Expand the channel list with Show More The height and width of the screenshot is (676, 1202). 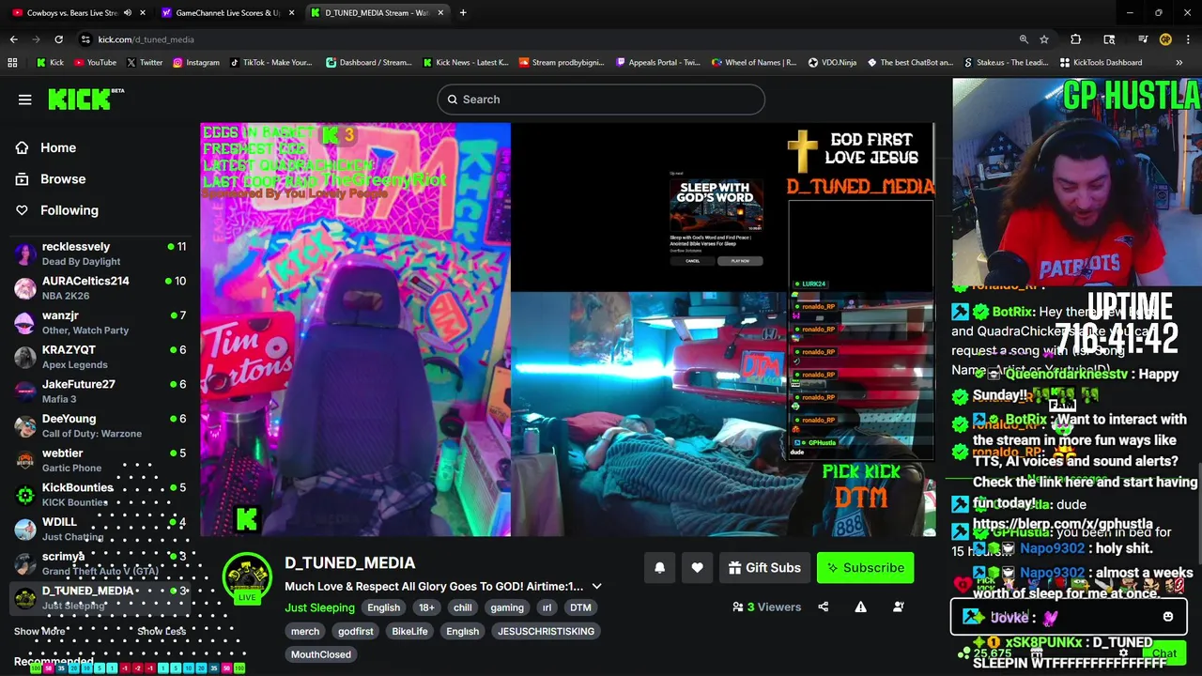39,632
